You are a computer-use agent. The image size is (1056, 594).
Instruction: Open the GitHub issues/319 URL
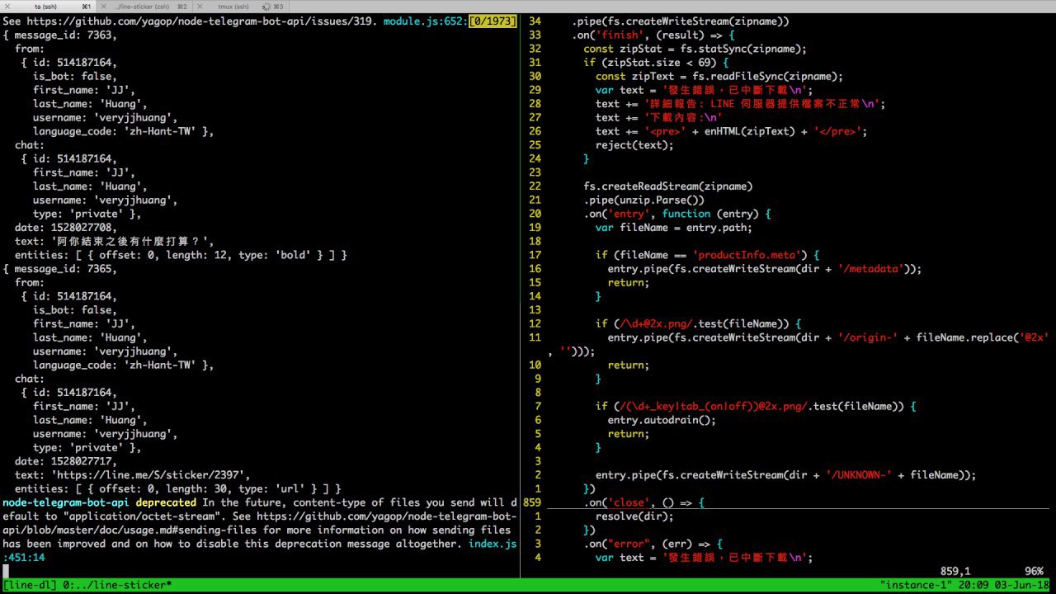[201, 21]
